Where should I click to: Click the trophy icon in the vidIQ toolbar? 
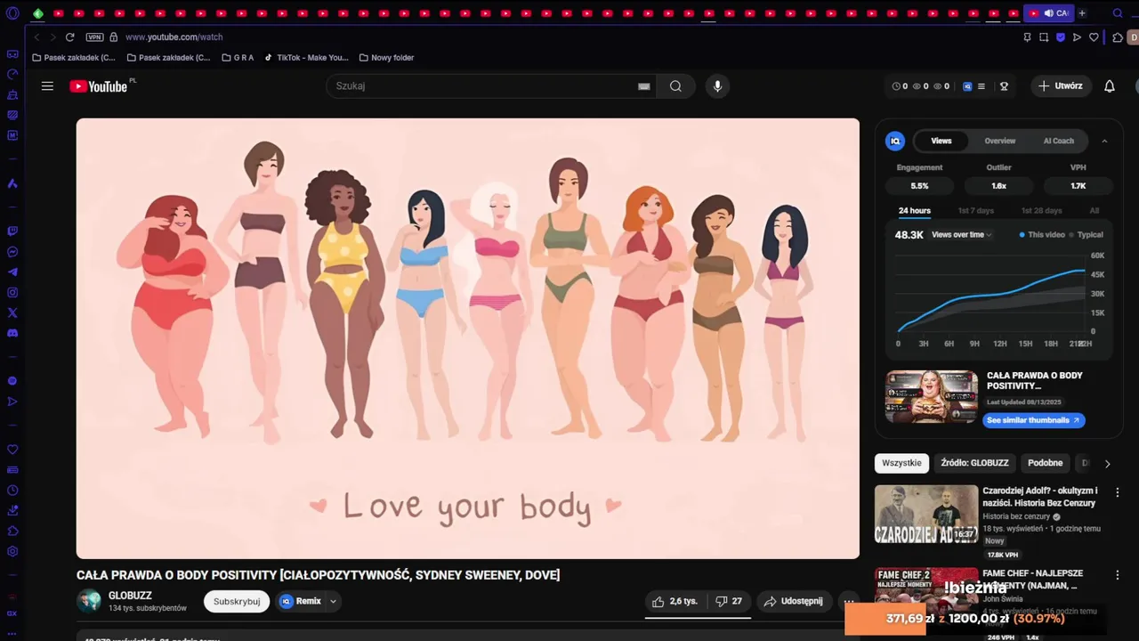pos(1004,86)
